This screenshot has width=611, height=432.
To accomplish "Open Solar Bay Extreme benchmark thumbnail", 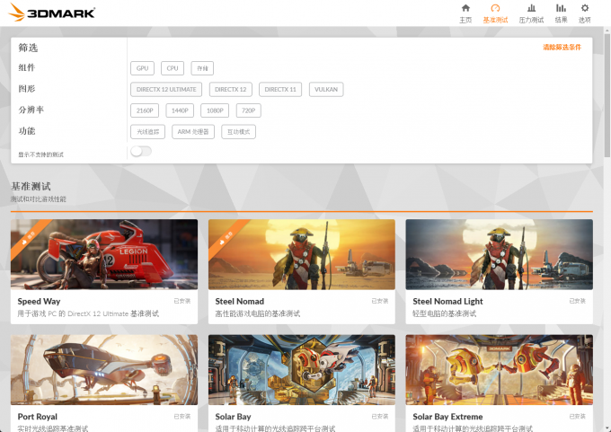I will pyautogui.click(x=500, y=370).
